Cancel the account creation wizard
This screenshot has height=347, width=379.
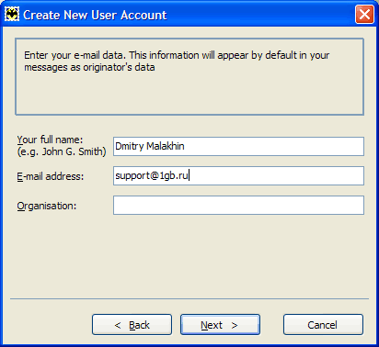(x=323, y=324)
